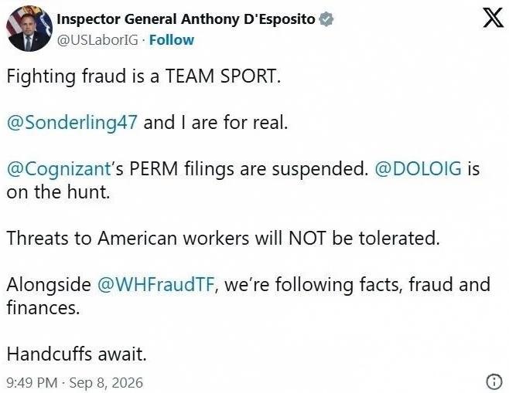Click the 'and I are for real.' text

(216, 123)
